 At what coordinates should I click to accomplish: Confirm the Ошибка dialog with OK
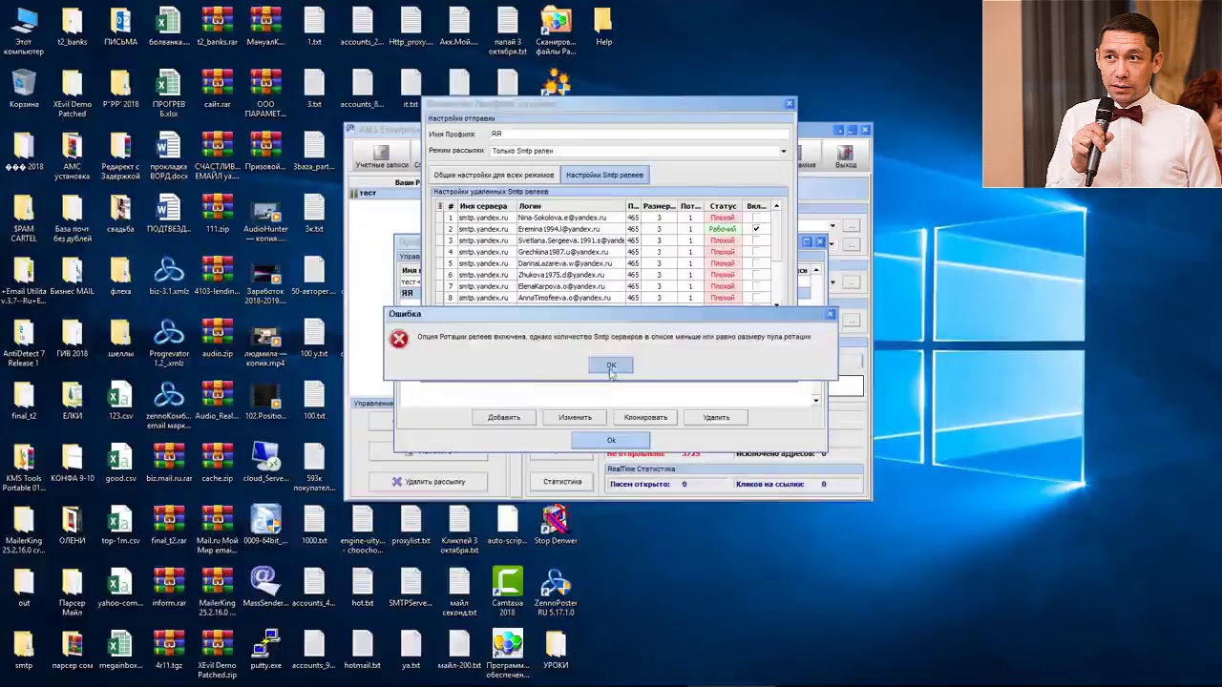coord(611,365)
